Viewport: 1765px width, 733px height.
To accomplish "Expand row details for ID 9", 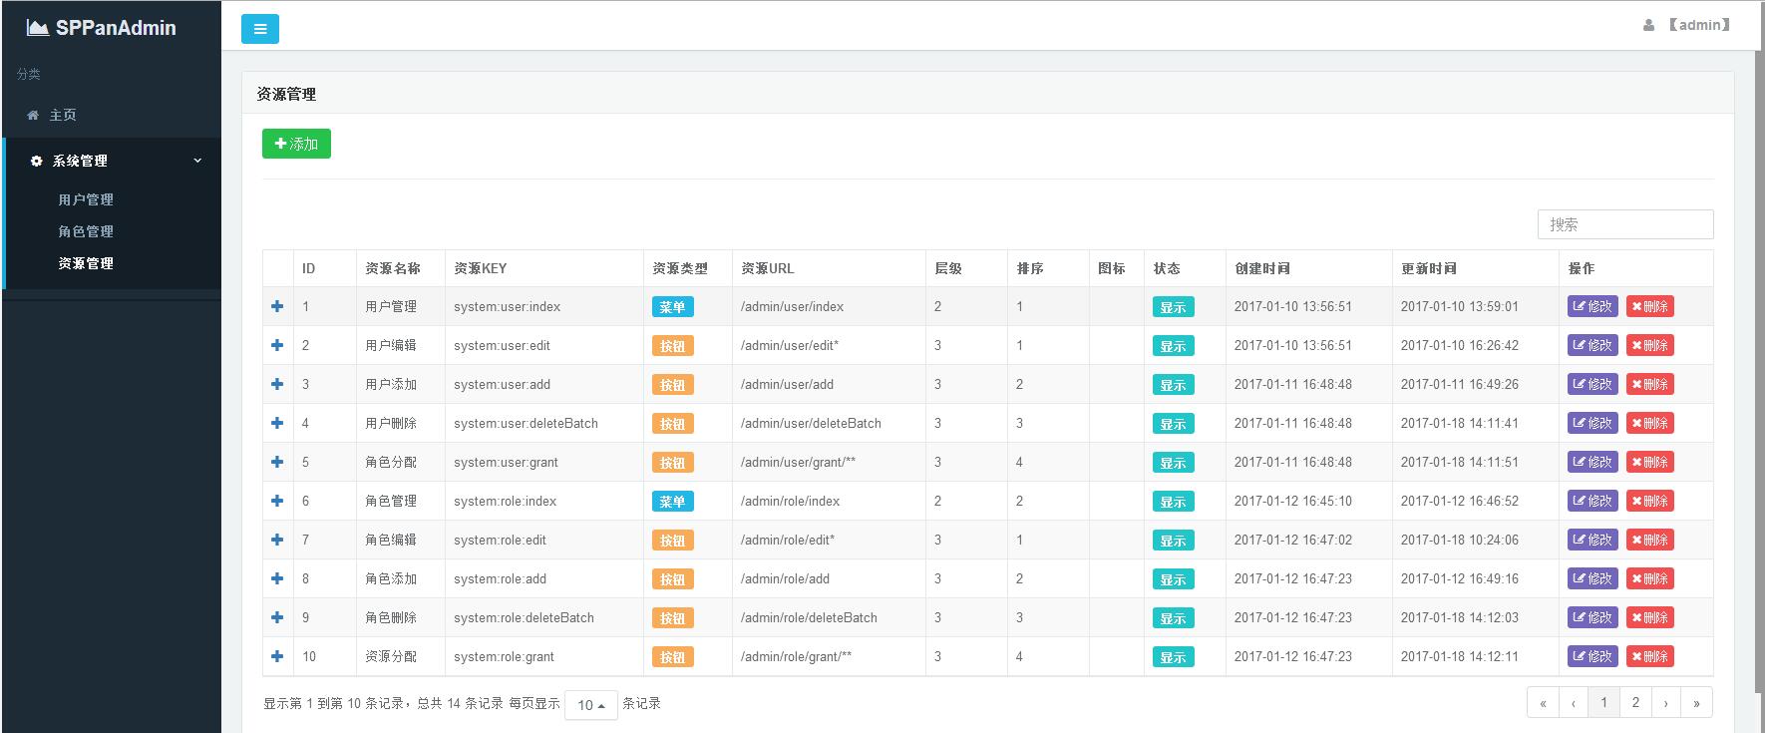I will (x=277, y=617).
